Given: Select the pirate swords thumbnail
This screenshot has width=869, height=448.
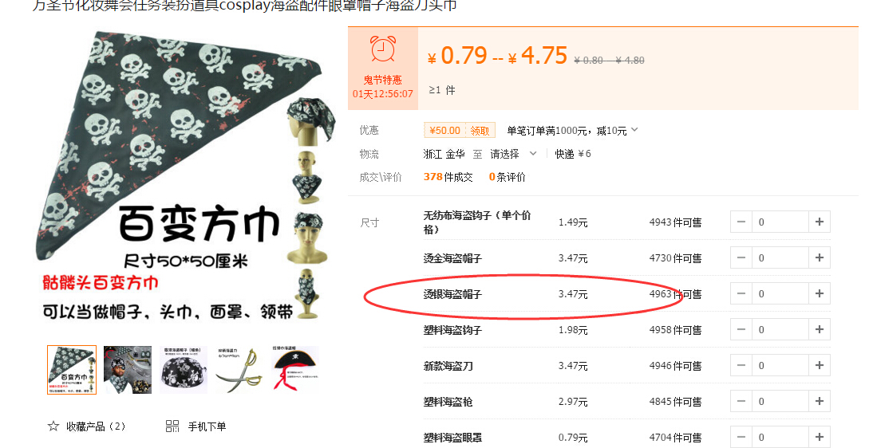Looking at the screenshot, I should [239, 370].
